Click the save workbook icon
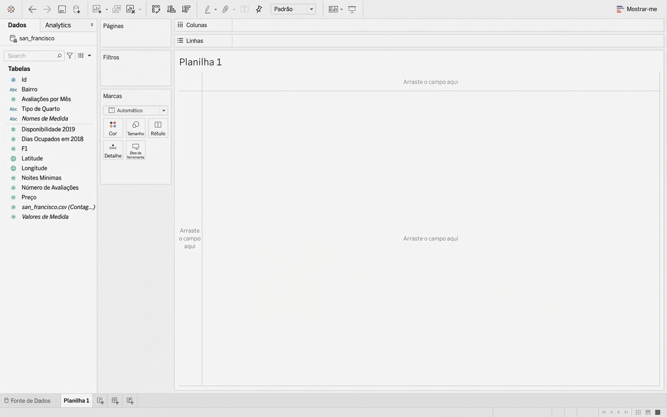Viewport: 667px width, 417px height. coord(62,9)
